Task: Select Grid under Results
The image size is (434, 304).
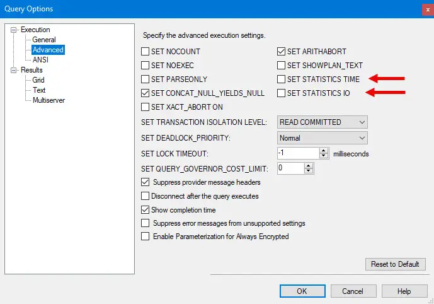Action: (x=39, y=80)
